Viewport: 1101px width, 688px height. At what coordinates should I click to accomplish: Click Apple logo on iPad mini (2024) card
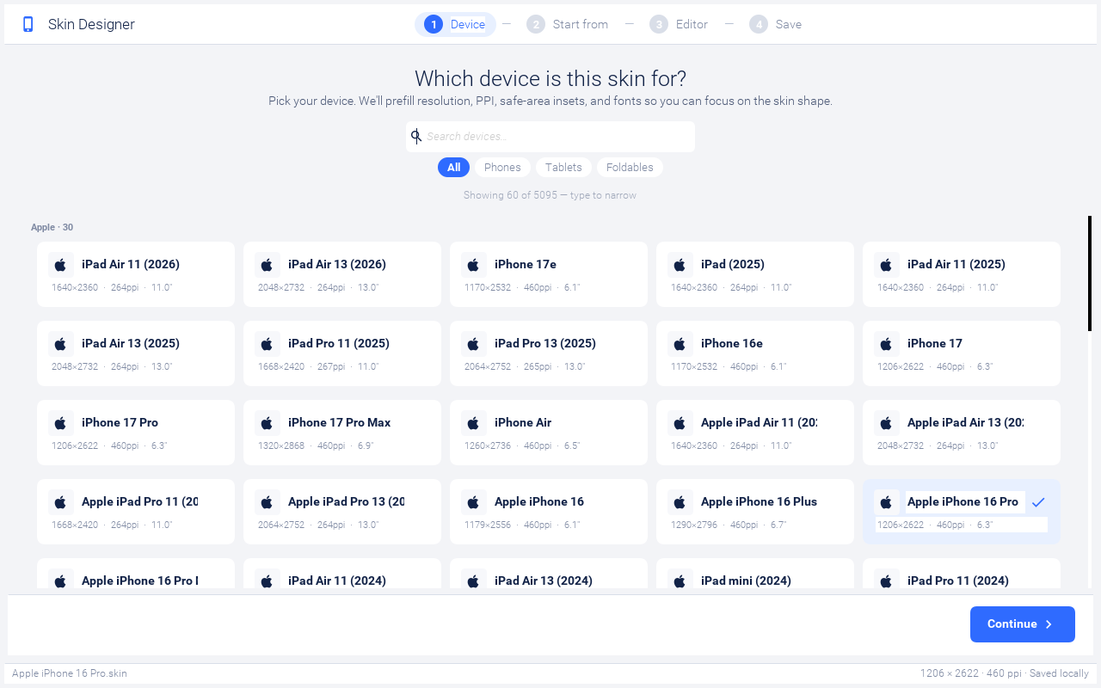point(680,581)
